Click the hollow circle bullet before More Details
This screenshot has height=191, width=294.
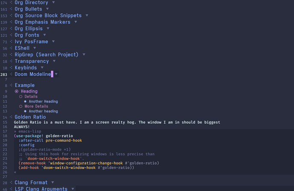[20, 107]
